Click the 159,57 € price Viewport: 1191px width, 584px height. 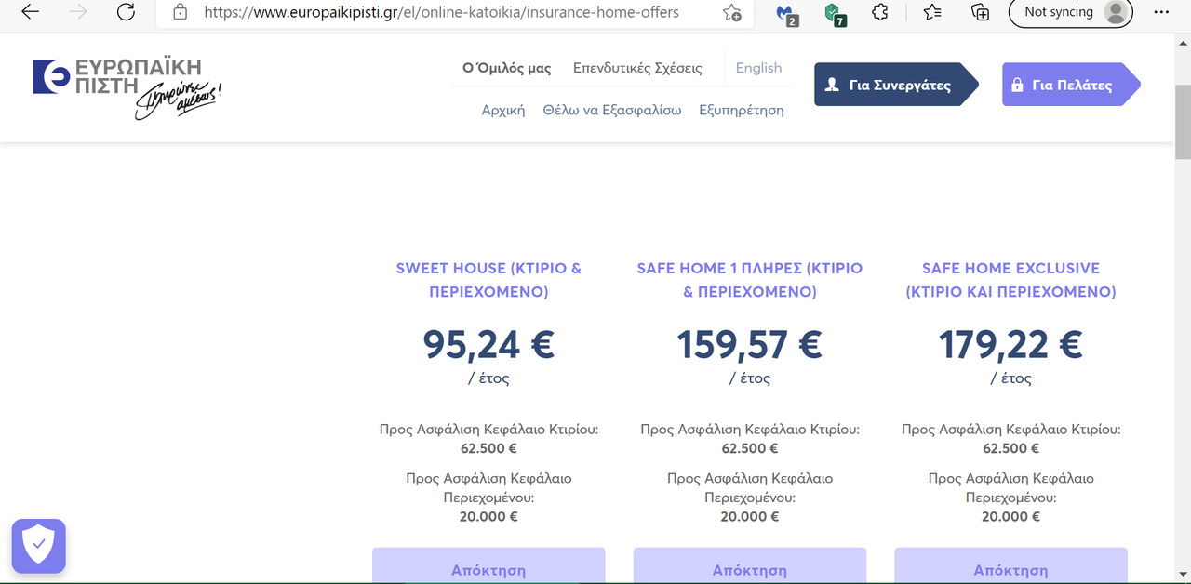tap(750, 344)
